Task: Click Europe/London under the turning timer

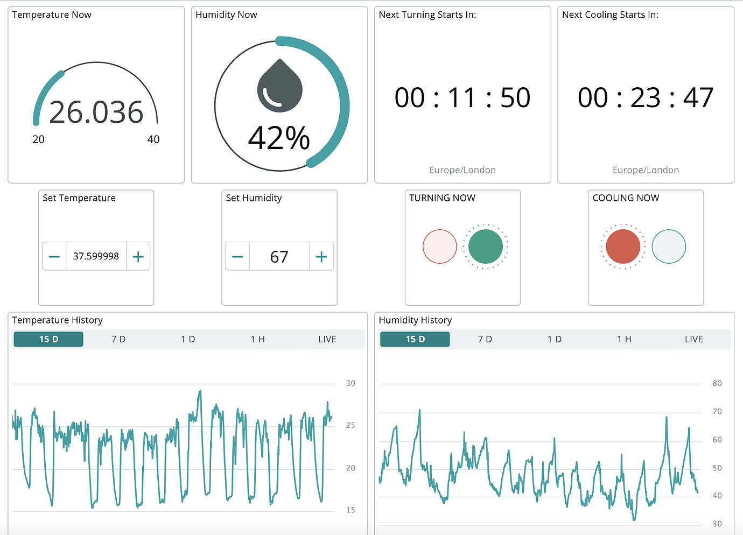Action: [x=462, y=170]
